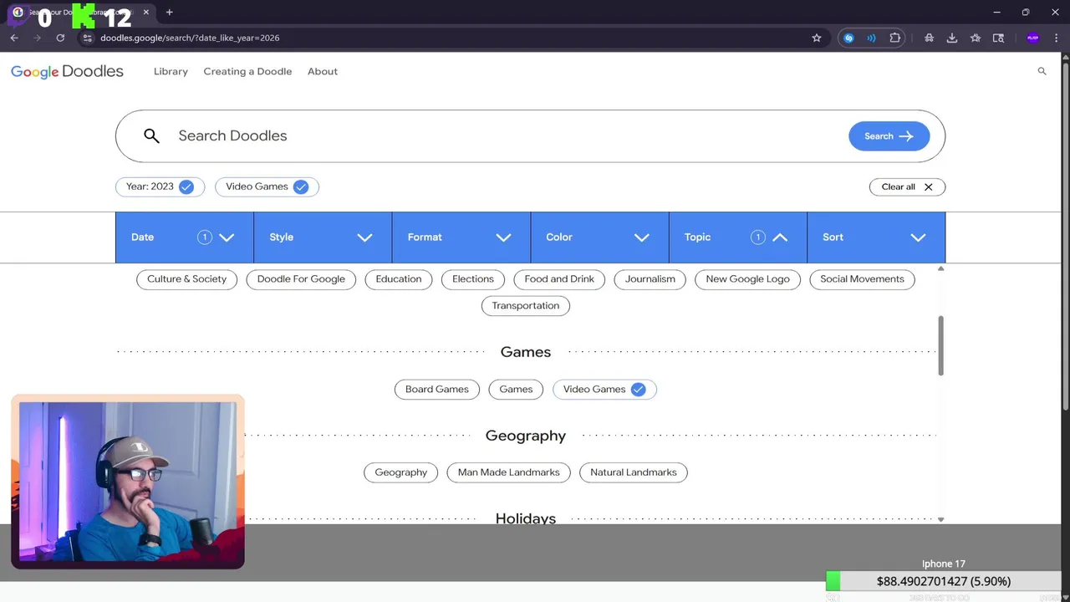Click the "Geography" section heading

(x=525, y=436)
